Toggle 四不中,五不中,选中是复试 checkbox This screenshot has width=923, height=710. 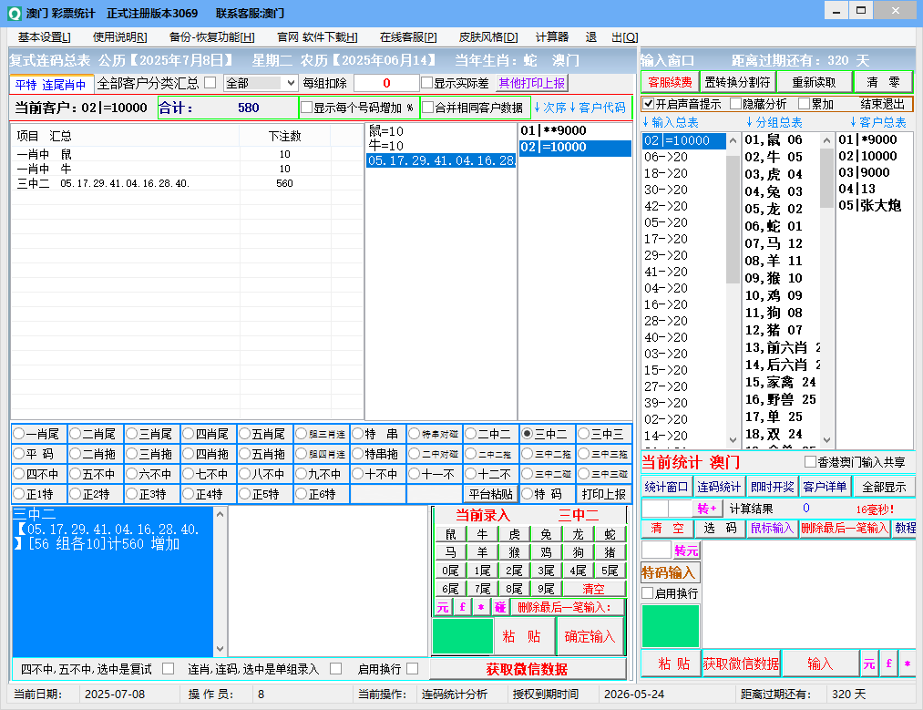(169, 669)
